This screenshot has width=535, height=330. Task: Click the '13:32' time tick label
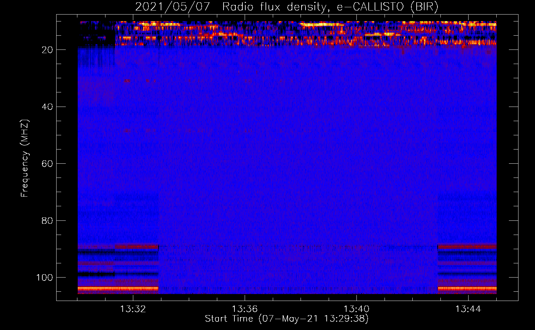tap(133, 309)
